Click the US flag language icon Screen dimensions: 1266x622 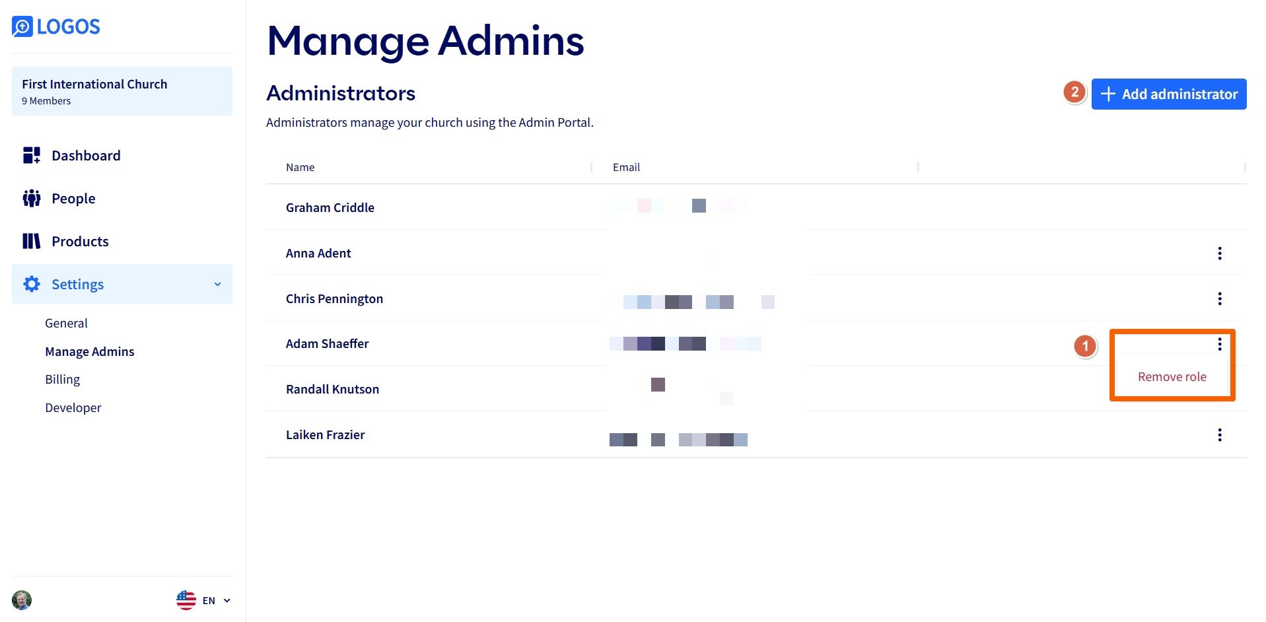point(186,600)
